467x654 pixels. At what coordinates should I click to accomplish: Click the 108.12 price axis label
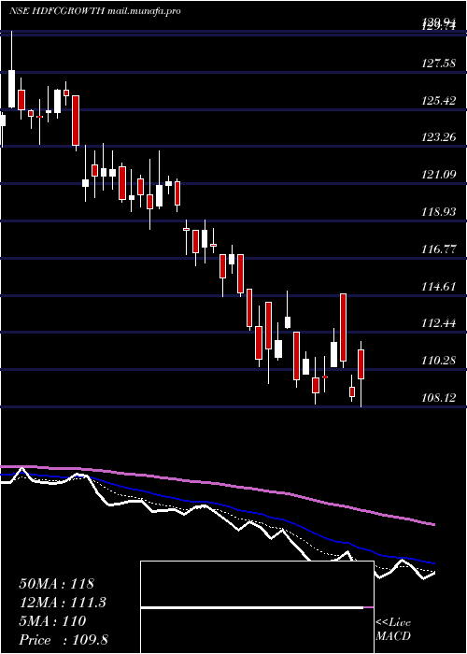(x=439, y=397)
